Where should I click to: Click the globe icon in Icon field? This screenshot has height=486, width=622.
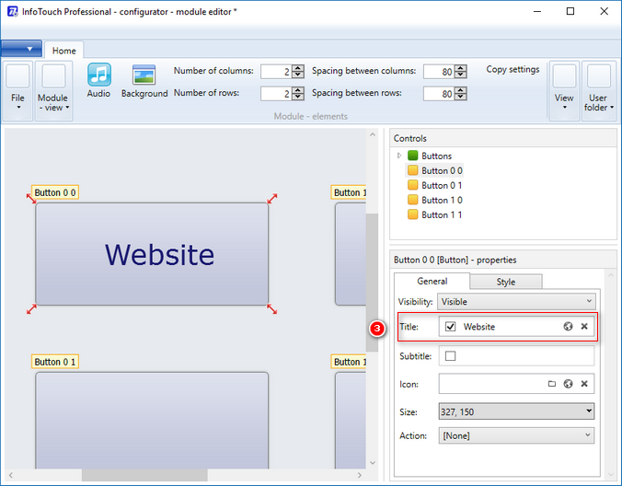(x=569, y=384)
